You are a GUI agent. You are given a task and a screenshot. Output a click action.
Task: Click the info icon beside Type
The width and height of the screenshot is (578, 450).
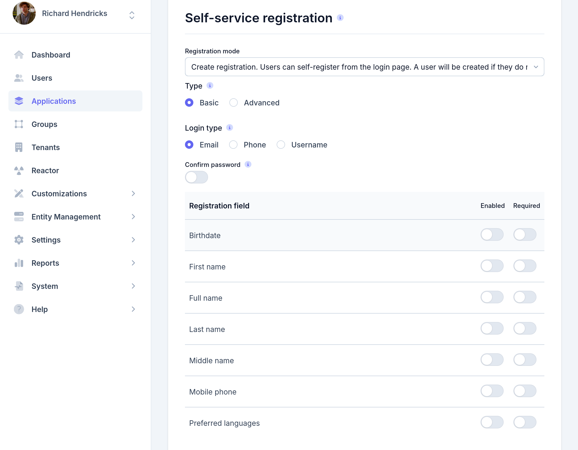(210, 85)
